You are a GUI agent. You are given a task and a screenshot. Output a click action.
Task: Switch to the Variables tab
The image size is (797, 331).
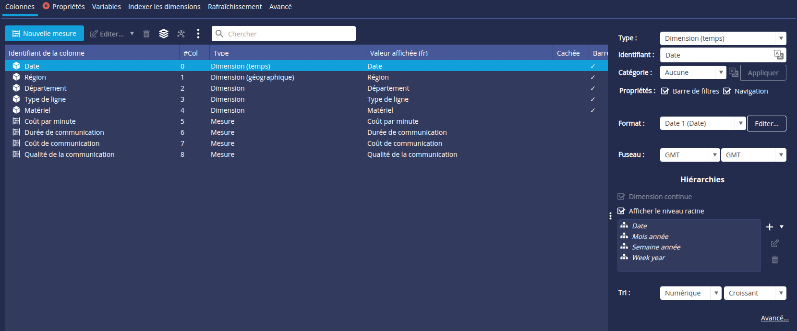106,7
